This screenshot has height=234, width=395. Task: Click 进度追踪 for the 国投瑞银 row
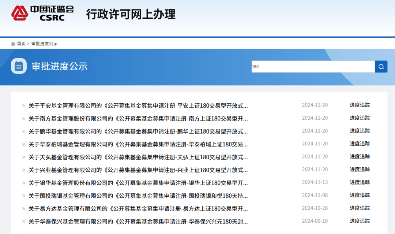[360, 195]
